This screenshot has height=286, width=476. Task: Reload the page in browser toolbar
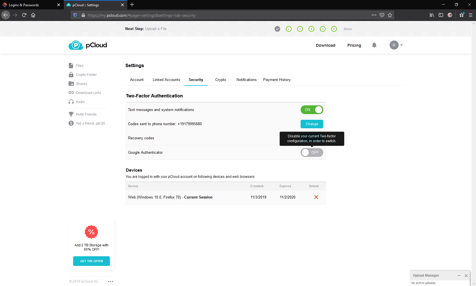24,15
